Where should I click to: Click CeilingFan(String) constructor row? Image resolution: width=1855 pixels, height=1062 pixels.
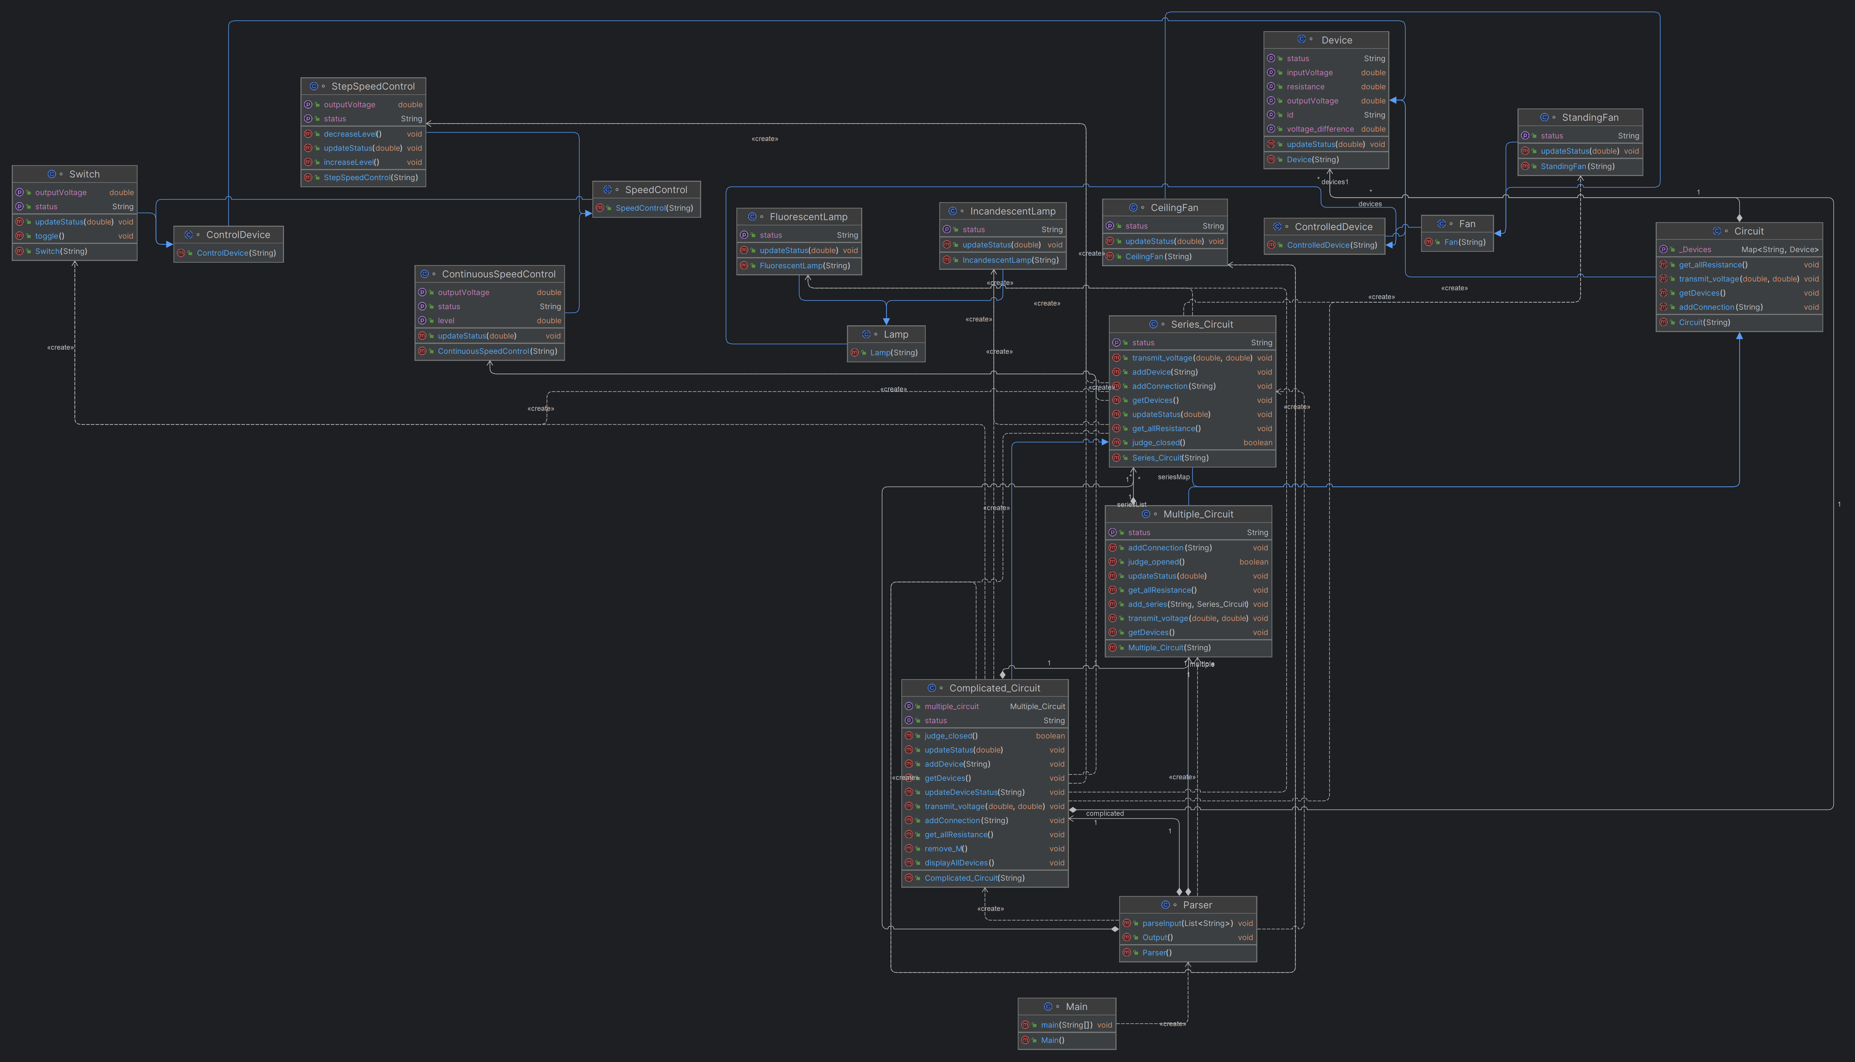pyautogui.click(x=1165, y=257)
